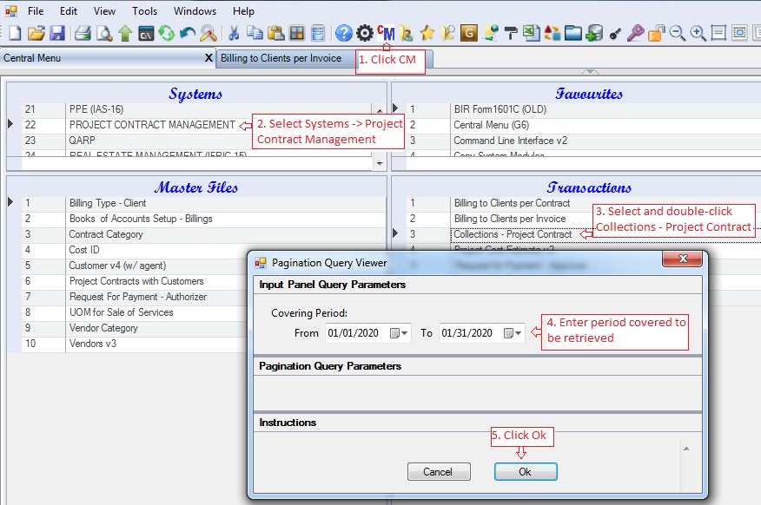Click the scissors Cut icon
Image resolution: width=761 pixels, height=505 pixels.
(x=234, y=33)
